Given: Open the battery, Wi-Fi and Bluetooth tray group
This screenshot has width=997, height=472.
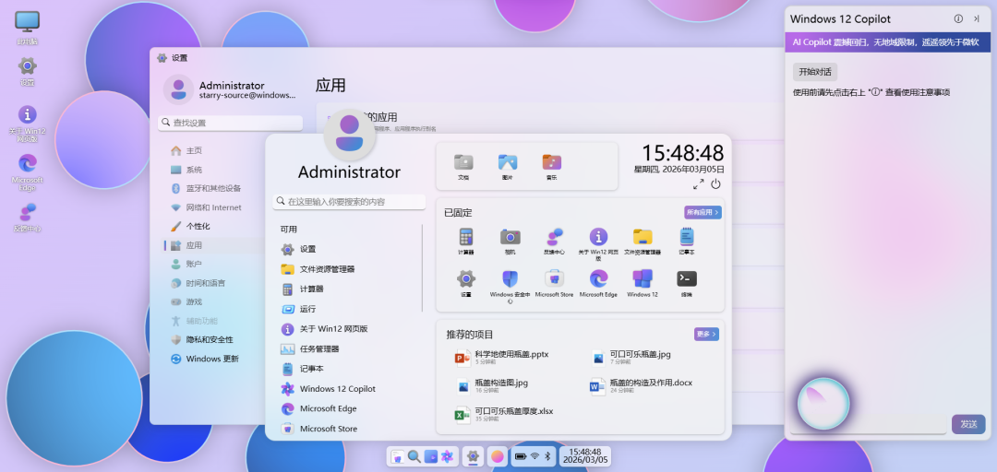Looking at the screenshot, I should (x=535, y=456).
